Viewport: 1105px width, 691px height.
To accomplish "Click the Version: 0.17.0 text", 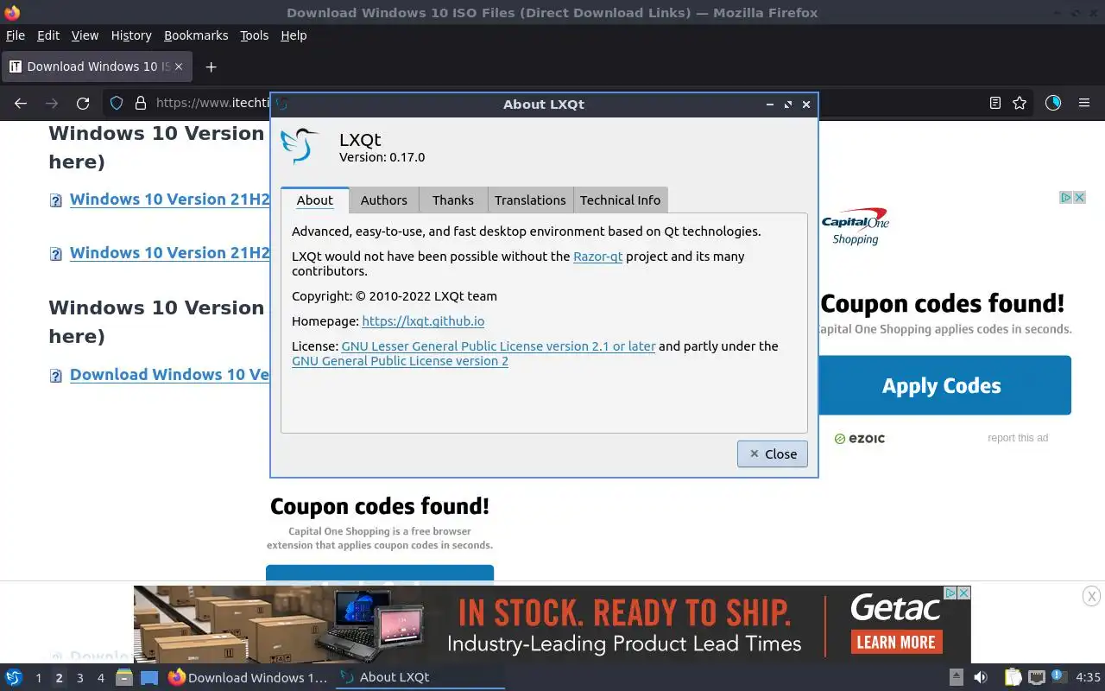I will point(382,157).
